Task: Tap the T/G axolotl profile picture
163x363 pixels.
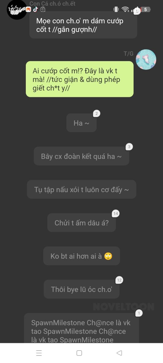Action: click(x=146, y=59)
